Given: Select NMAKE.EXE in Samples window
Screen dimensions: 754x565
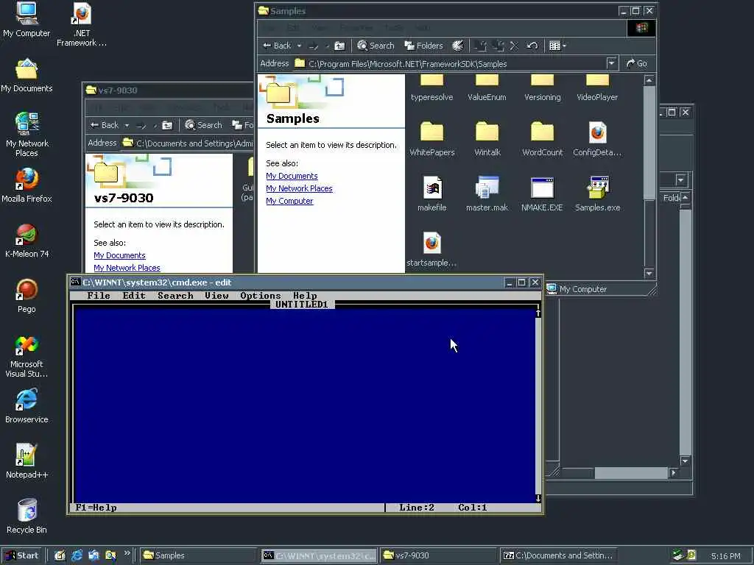Looking at the screenshot, I should click(542, 194).
